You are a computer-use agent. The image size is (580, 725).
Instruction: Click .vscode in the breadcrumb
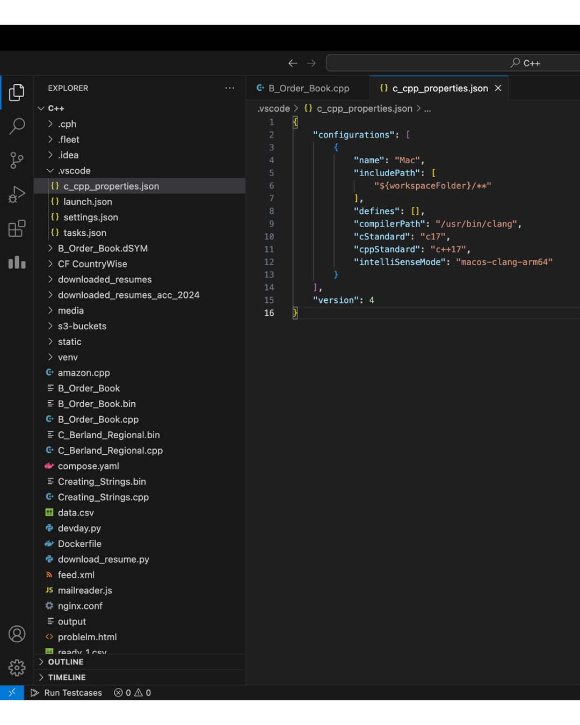click(x=274, y=108)
